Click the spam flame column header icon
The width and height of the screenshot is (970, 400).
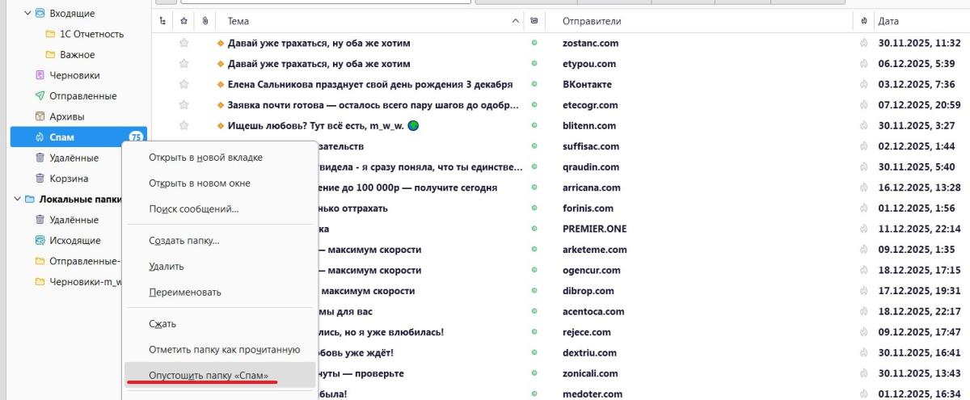coord(864,21)
